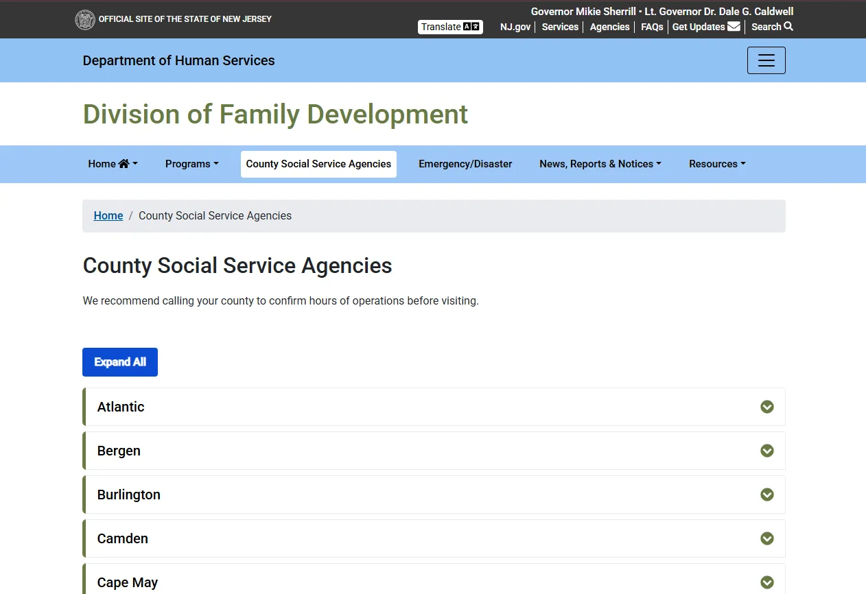Image resolution: width=866 pixels, height=594 pixels.
Task: Click the Expand All button
Action: point(120,362)
